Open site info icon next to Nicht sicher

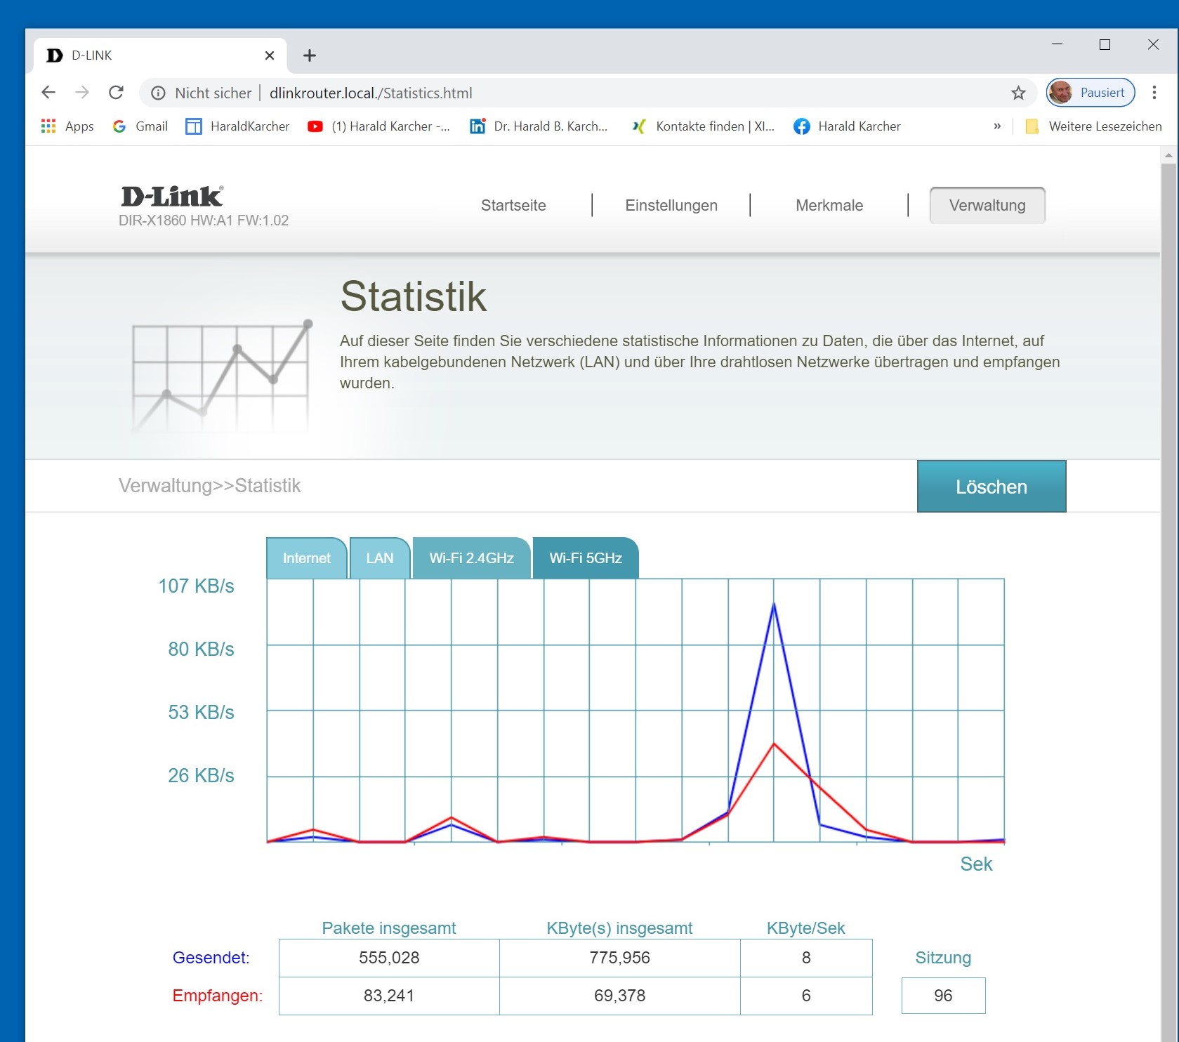tap(159, 93)
